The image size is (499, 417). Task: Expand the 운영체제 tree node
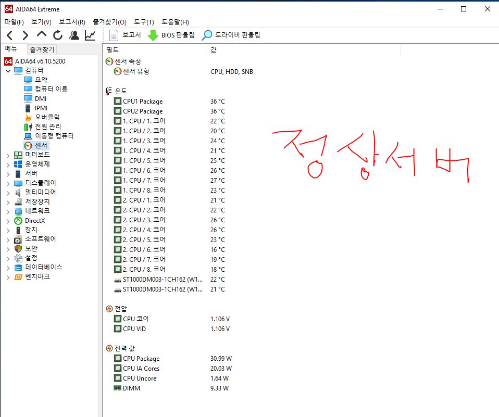[8, 165]
